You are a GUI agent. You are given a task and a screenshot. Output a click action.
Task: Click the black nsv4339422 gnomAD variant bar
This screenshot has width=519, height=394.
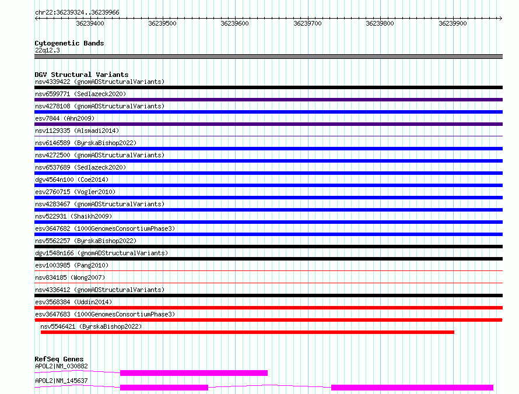point(268,87)
